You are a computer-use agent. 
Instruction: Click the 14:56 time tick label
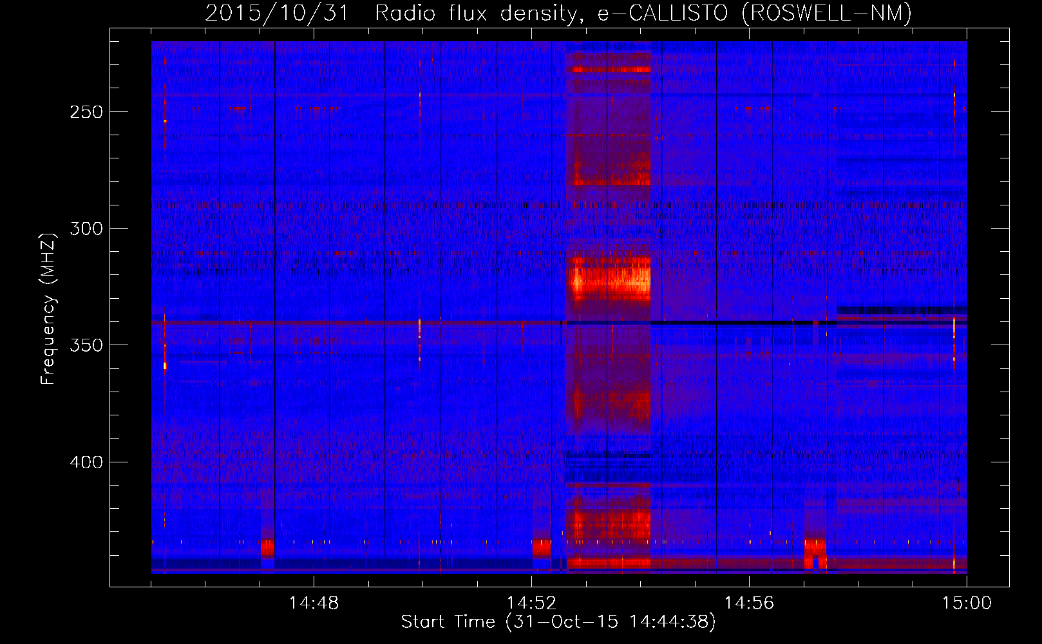tap(749, 603)
